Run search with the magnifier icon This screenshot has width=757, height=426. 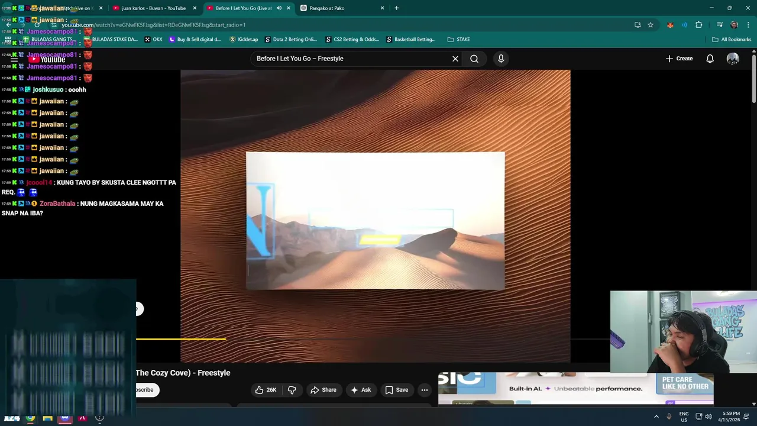point(474,59)
